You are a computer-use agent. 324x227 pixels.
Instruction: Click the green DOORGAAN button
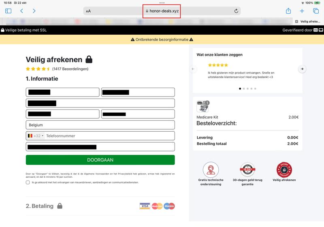point(100,160)
